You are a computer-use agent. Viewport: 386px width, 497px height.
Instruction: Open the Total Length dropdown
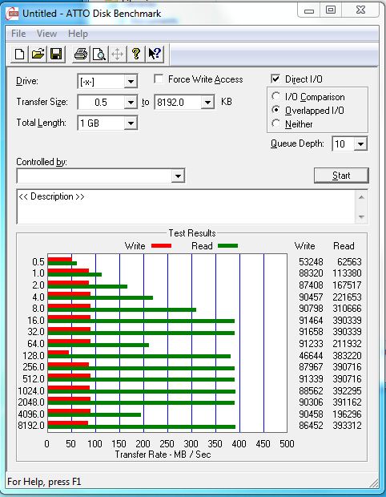[x=131, y=123]
